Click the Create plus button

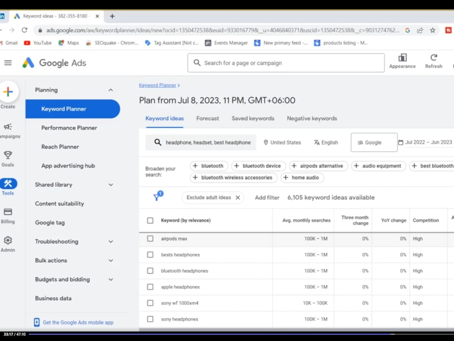tap(8, 92)
